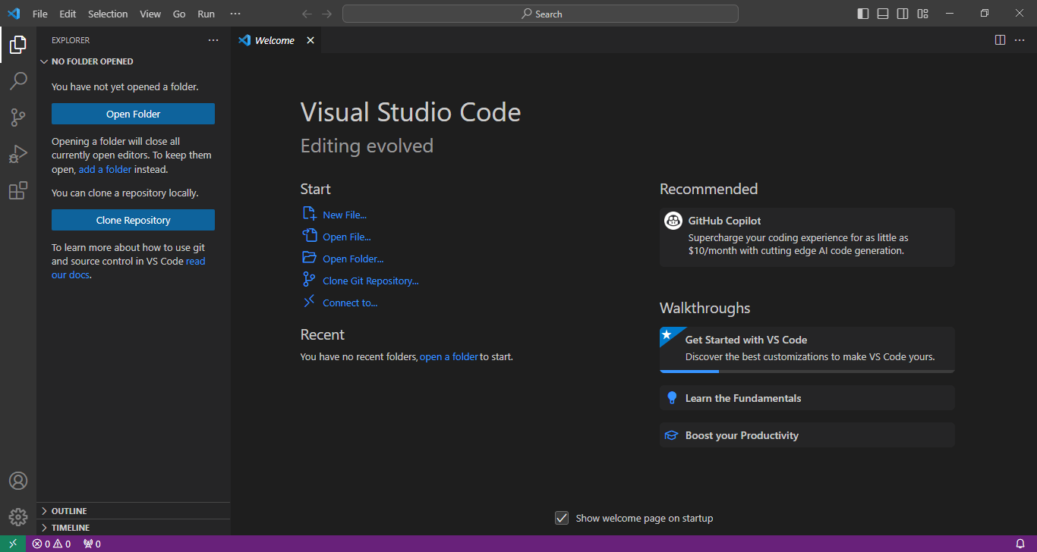Expand the Outline section
Image resolution: width=1037 pixels, height=552 pixels.
click(134, 511)
